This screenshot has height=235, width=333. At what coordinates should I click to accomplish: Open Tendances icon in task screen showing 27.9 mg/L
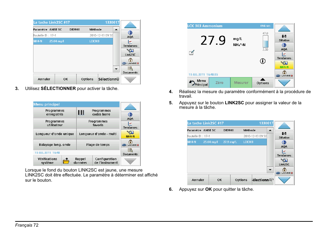coord(284,153)
